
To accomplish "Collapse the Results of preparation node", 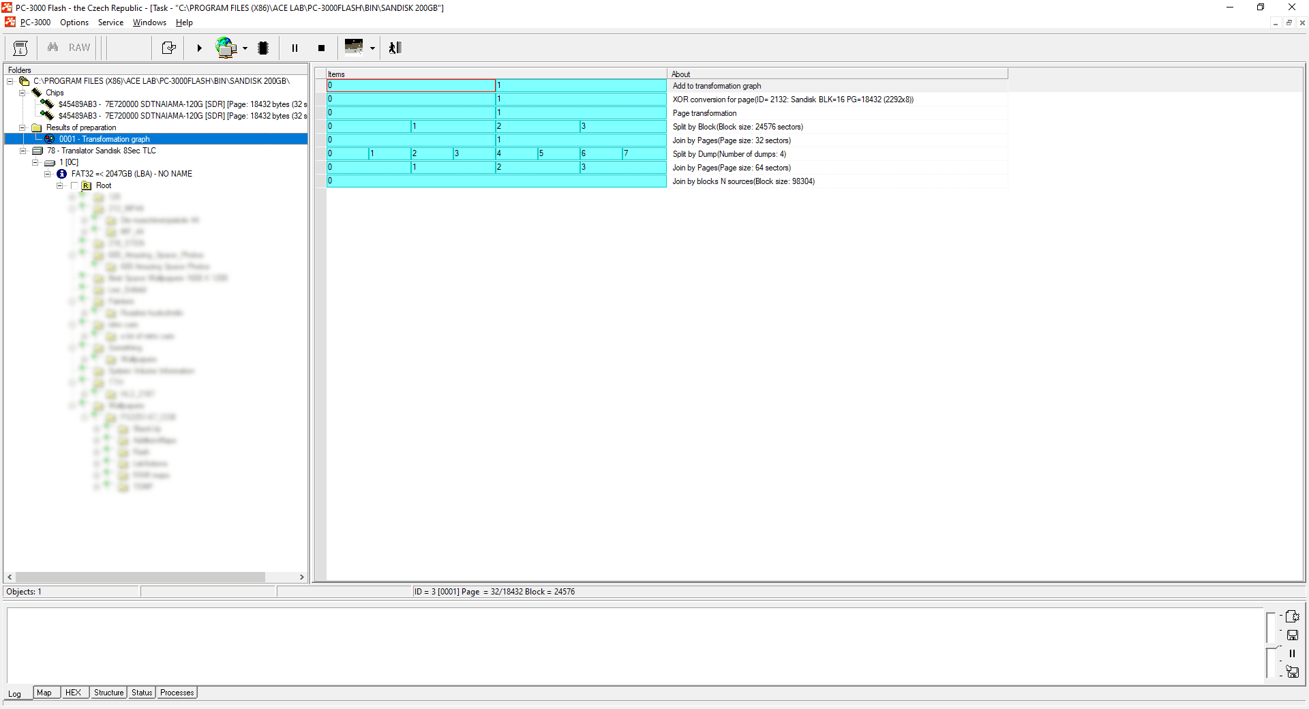I will pyautogui.click(x=22, y=127).
